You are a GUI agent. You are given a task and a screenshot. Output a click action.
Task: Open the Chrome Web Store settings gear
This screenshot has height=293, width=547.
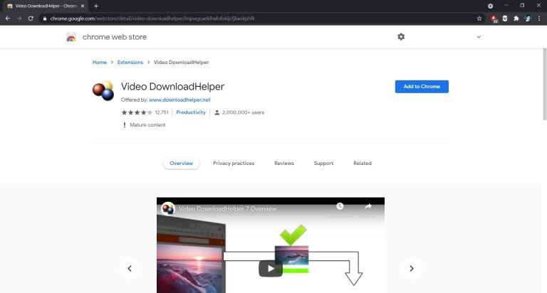click(x=401, y=36)
